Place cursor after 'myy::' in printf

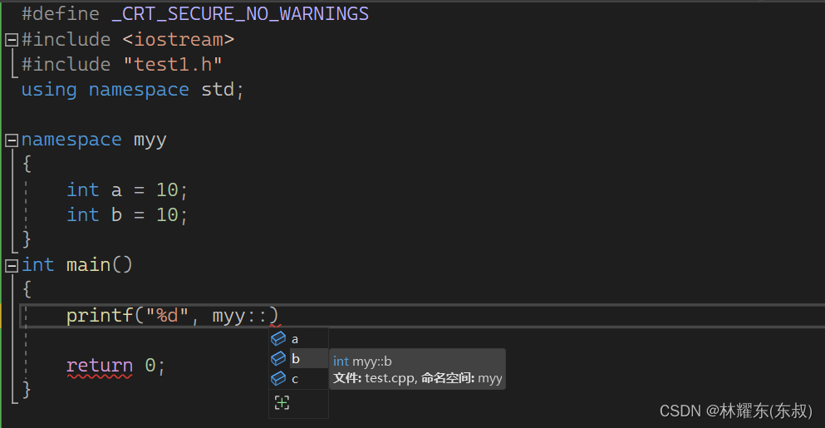[x=268, y=316]
